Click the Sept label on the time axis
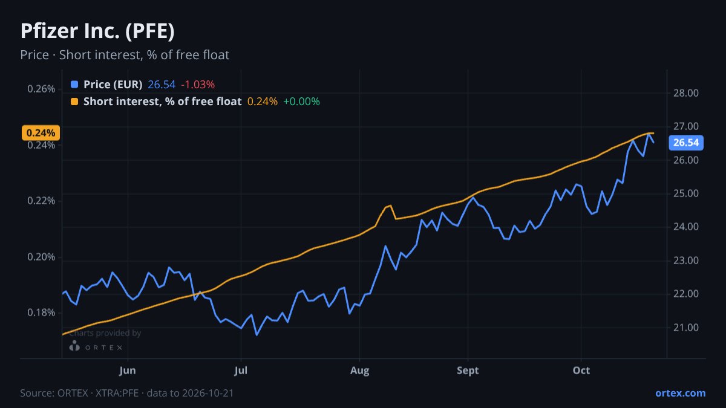The image size is (726, 408). tap(468, 370)
